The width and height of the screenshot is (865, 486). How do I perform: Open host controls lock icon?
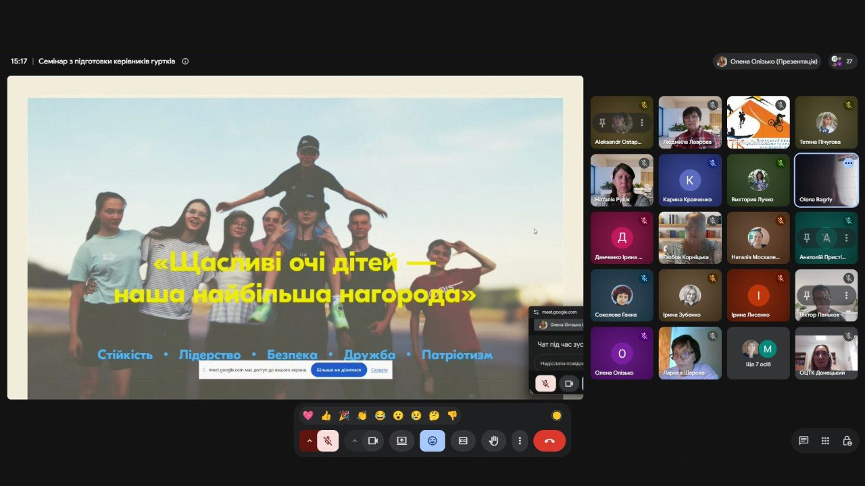click(847, 441)
